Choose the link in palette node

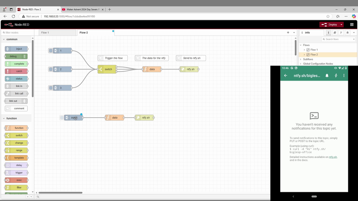click(16, 86)
